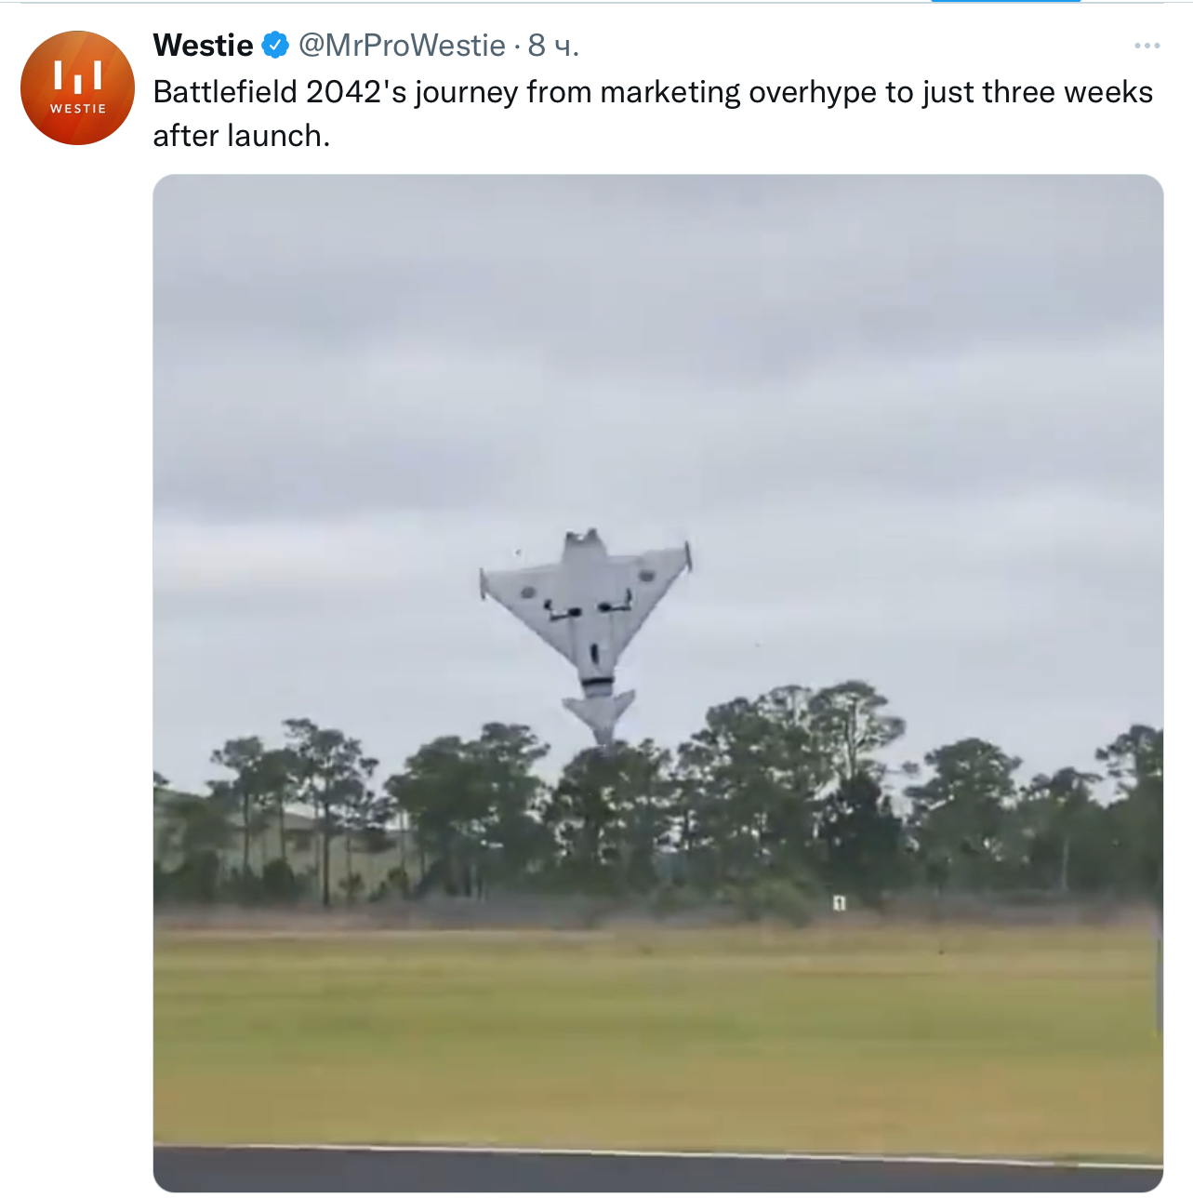Click the white number 1 marker sign in the video
This screenshot has height=1198, width=1193.
839,901
